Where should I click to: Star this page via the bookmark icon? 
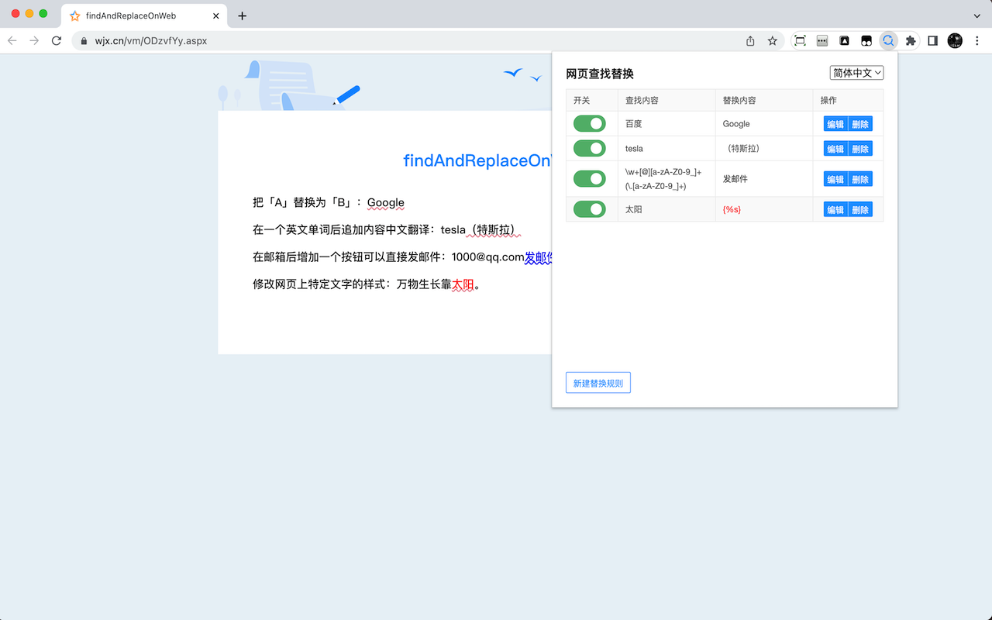point(772,40)
